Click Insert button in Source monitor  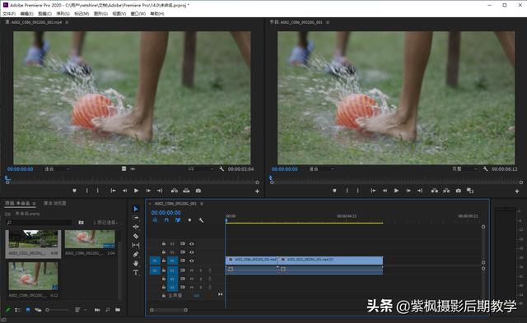tap(175, 191)
